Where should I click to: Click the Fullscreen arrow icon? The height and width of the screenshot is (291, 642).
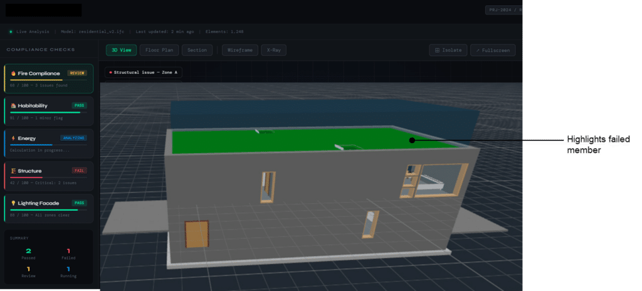(478, 50)
